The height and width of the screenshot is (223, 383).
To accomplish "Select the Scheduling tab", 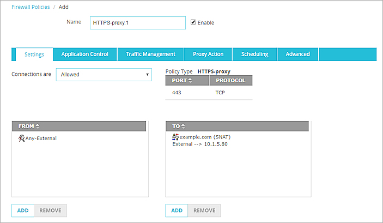I will (254, 55).
